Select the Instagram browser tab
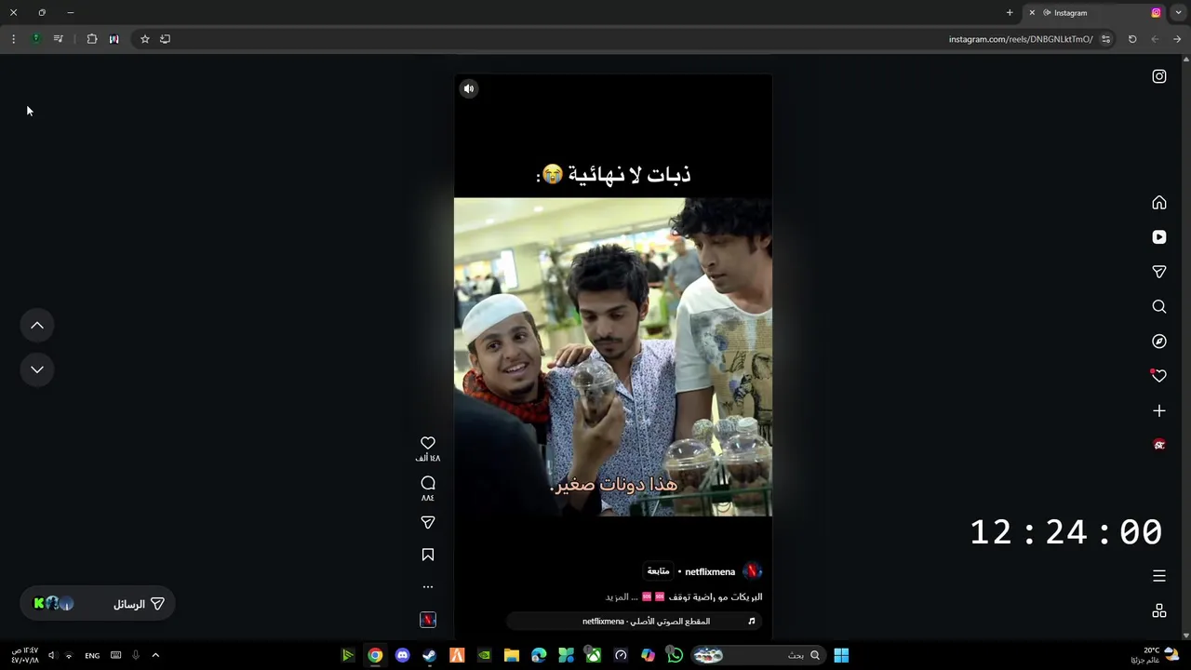 (1095, 13)
